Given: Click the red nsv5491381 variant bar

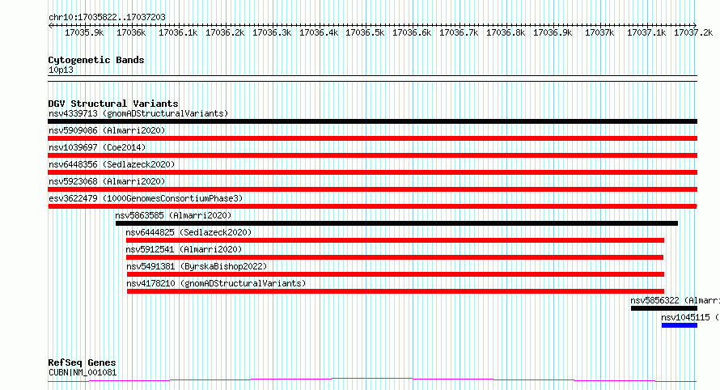Looking at the screenshot, I should 396,274.
